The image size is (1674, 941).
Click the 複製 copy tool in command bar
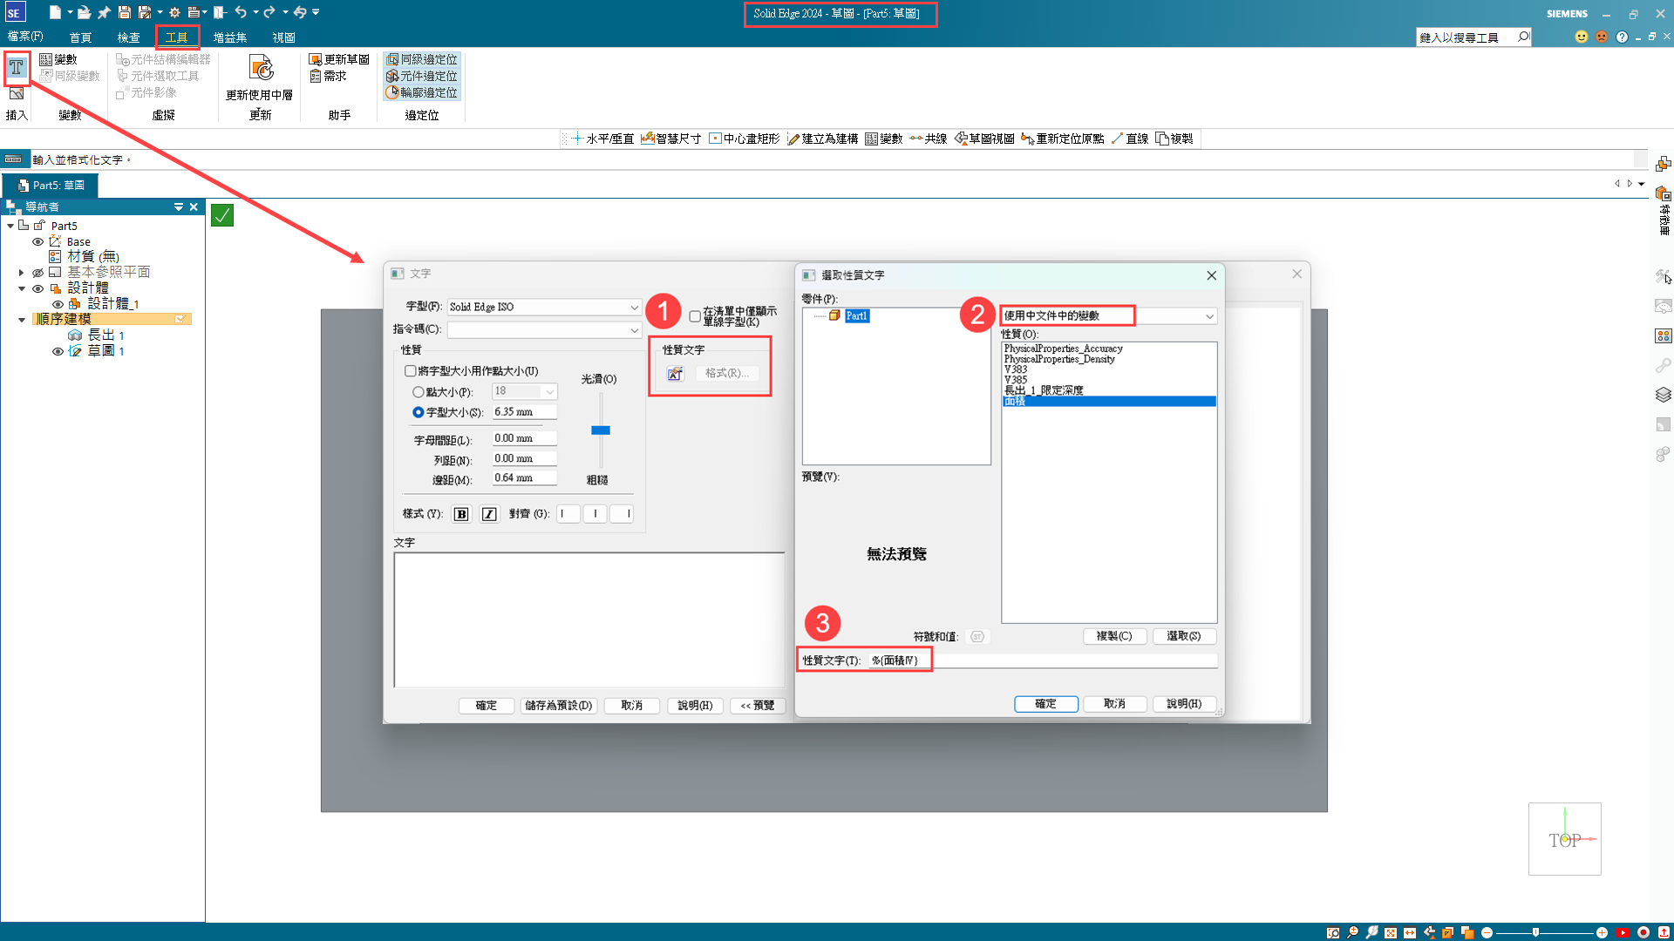click(1174, 139)
